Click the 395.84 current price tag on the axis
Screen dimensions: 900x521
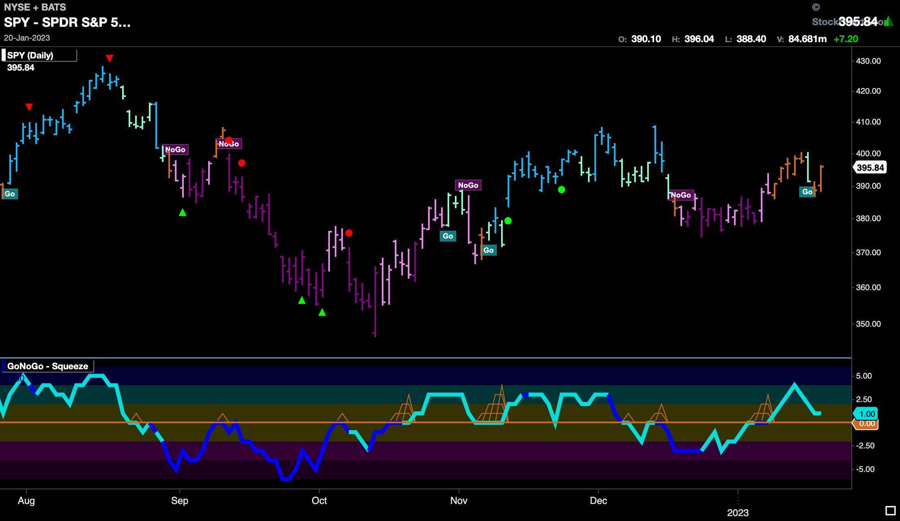pos(870,168)
